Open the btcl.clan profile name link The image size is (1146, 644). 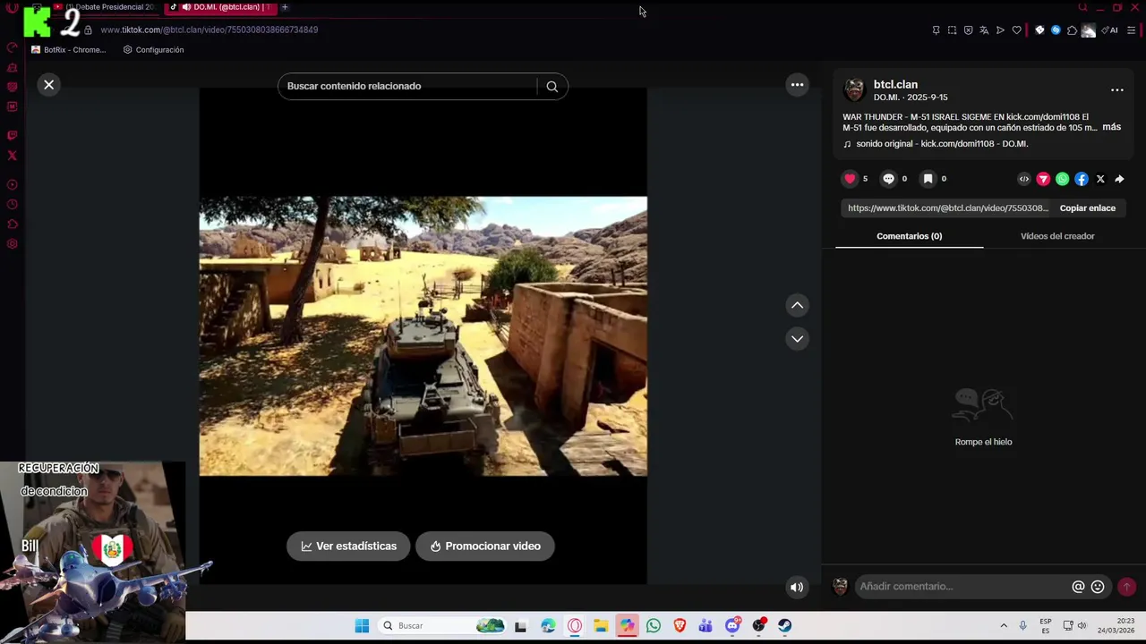(895, 84)
